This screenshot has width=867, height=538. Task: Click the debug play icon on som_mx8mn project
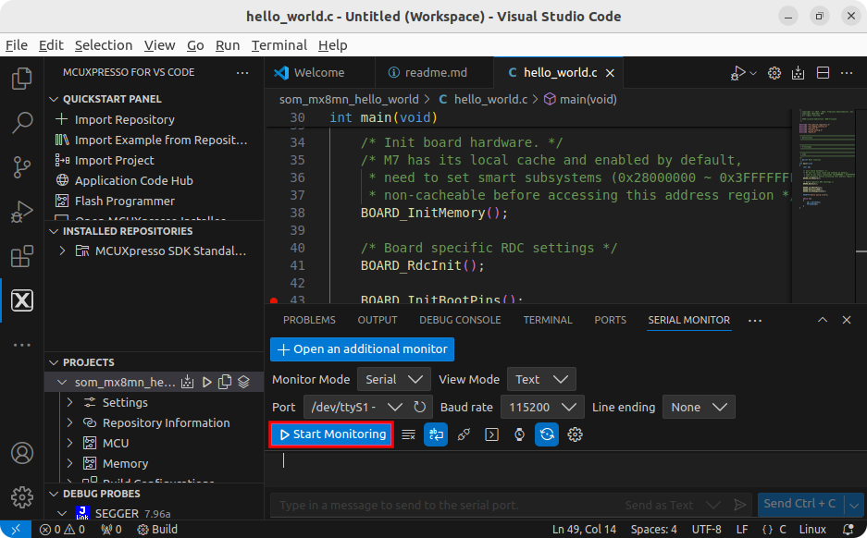click(x=206, y=382)
